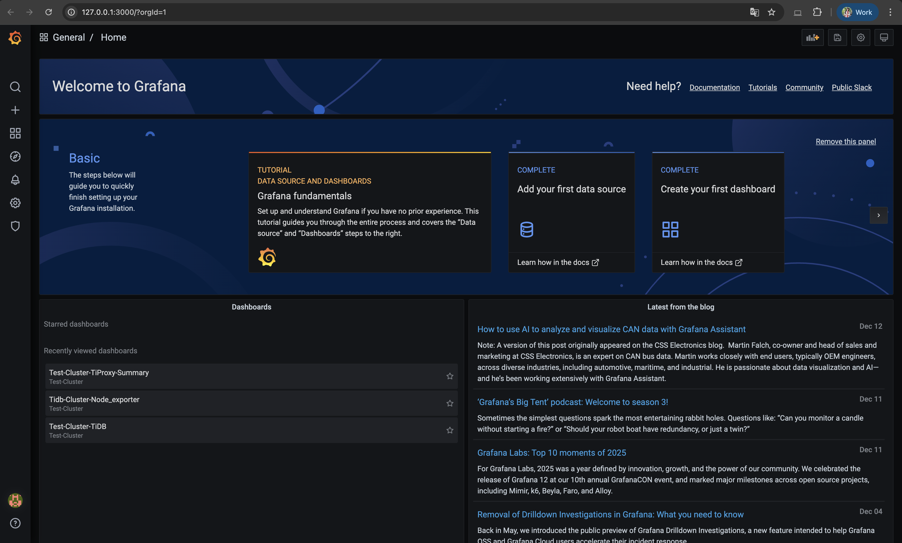
Task: Star the Tidb-Cluster-Node_exporter dashboard
Action: 450,403
